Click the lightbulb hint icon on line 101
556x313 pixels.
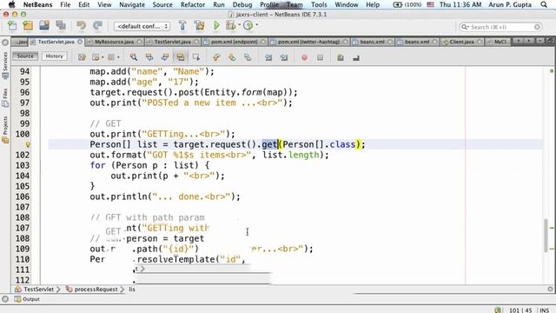click(x=28, y=144)
